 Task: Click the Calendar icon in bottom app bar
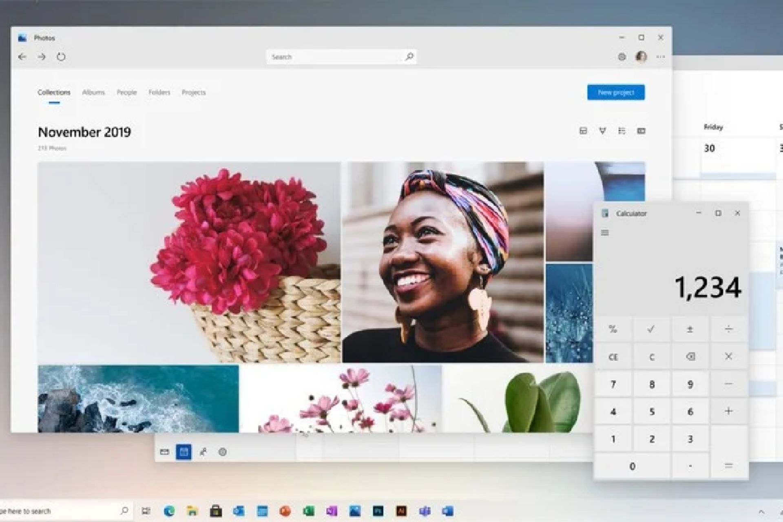[184, 452]
